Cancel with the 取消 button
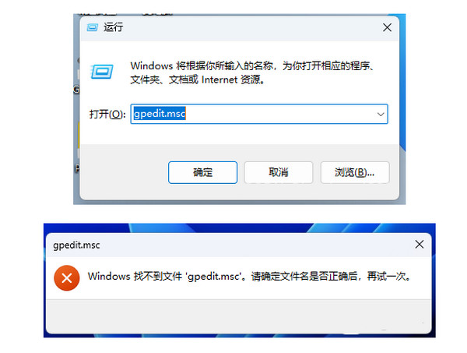This screenshot has width=467, height=353. tap(279, 172)
